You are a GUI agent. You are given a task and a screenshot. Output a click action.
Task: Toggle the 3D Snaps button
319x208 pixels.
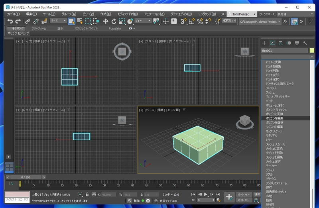coord(183,21)
